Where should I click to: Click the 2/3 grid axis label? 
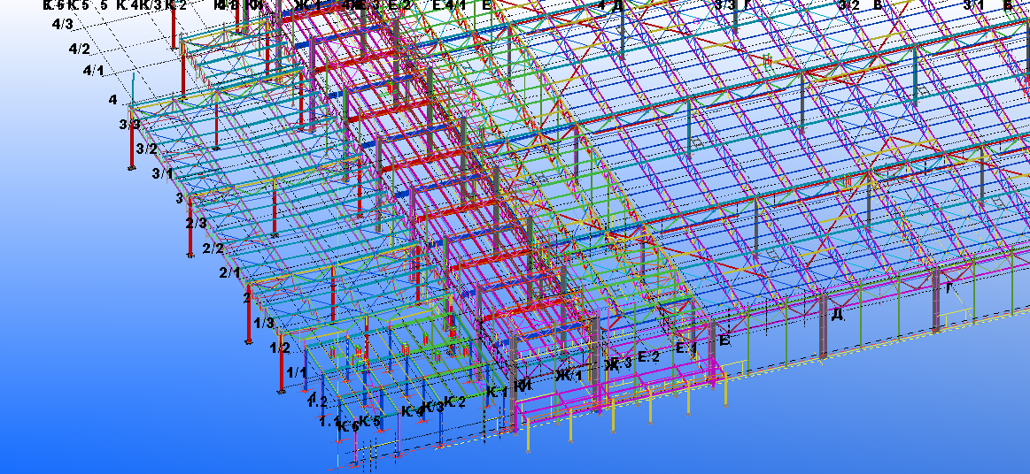point(196,223)
